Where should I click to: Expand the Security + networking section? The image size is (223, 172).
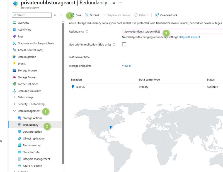click(14, 104)
